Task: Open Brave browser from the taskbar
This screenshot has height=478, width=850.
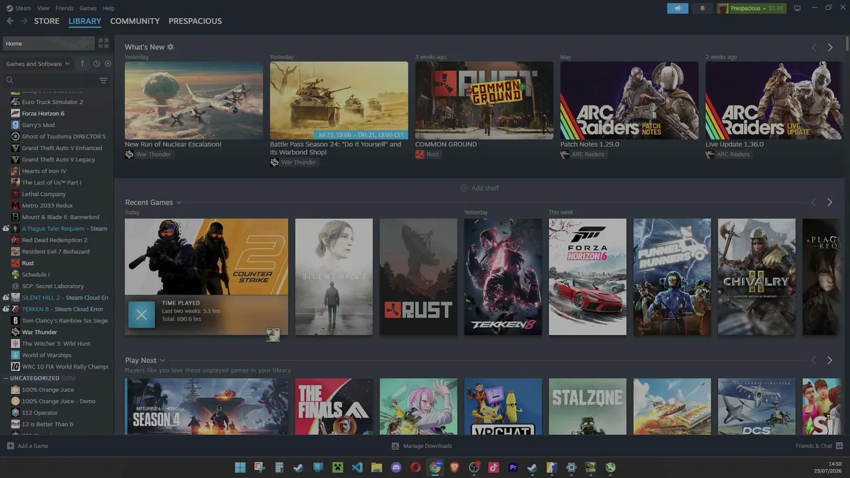Action: pyautogui.click(x=455, y=467)
